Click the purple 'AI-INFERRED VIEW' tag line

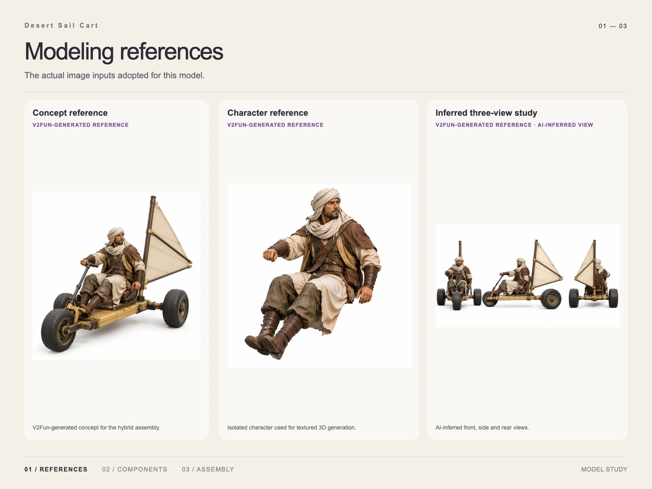click(514, 125)
